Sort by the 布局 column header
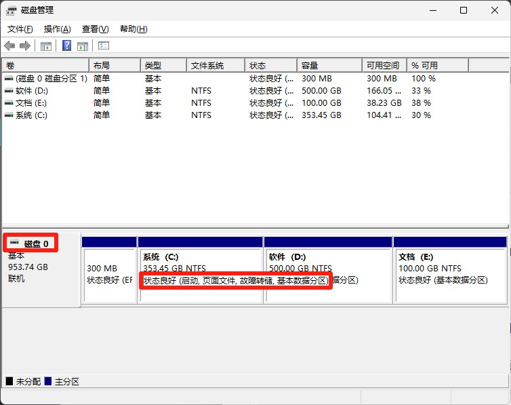Image resolution: width=511 pixels, height=405 pixels. point(115,66)
